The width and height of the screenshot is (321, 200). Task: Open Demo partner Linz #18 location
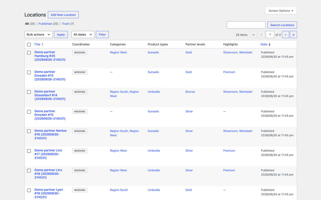(48, 174)
